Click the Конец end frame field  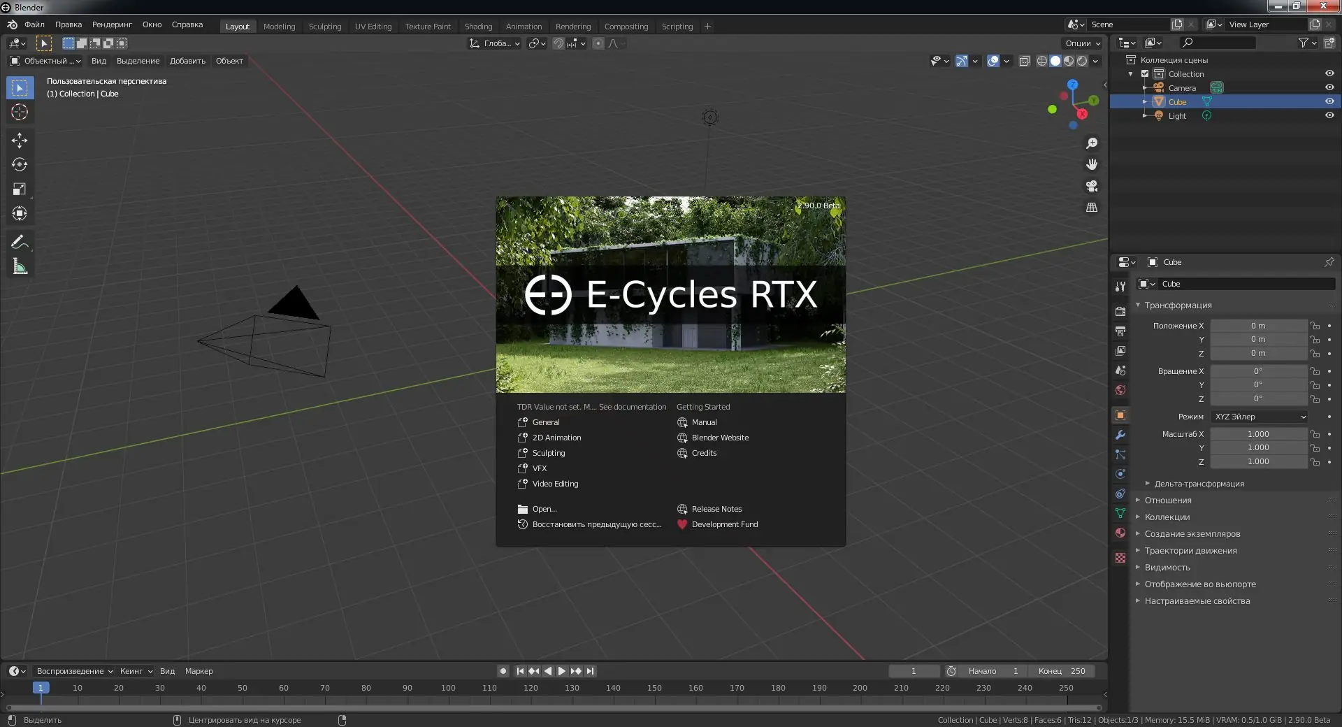click(1062, 671)
